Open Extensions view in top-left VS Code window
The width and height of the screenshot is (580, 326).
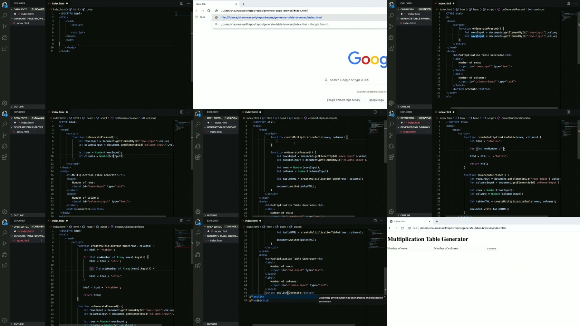click(5, 49)
